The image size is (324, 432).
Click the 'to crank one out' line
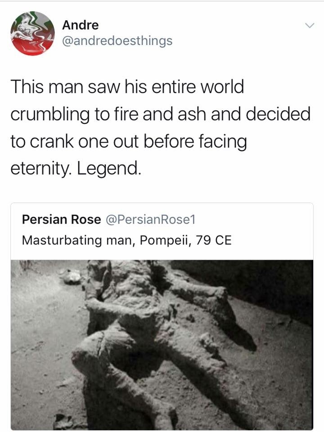pyautogui.click(x=129, y=142)
